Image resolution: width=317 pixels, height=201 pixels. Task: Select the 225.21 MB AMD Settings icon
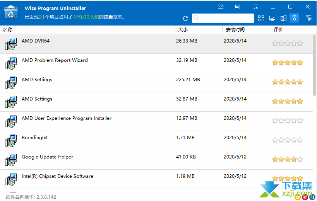[x=11, y=83]
